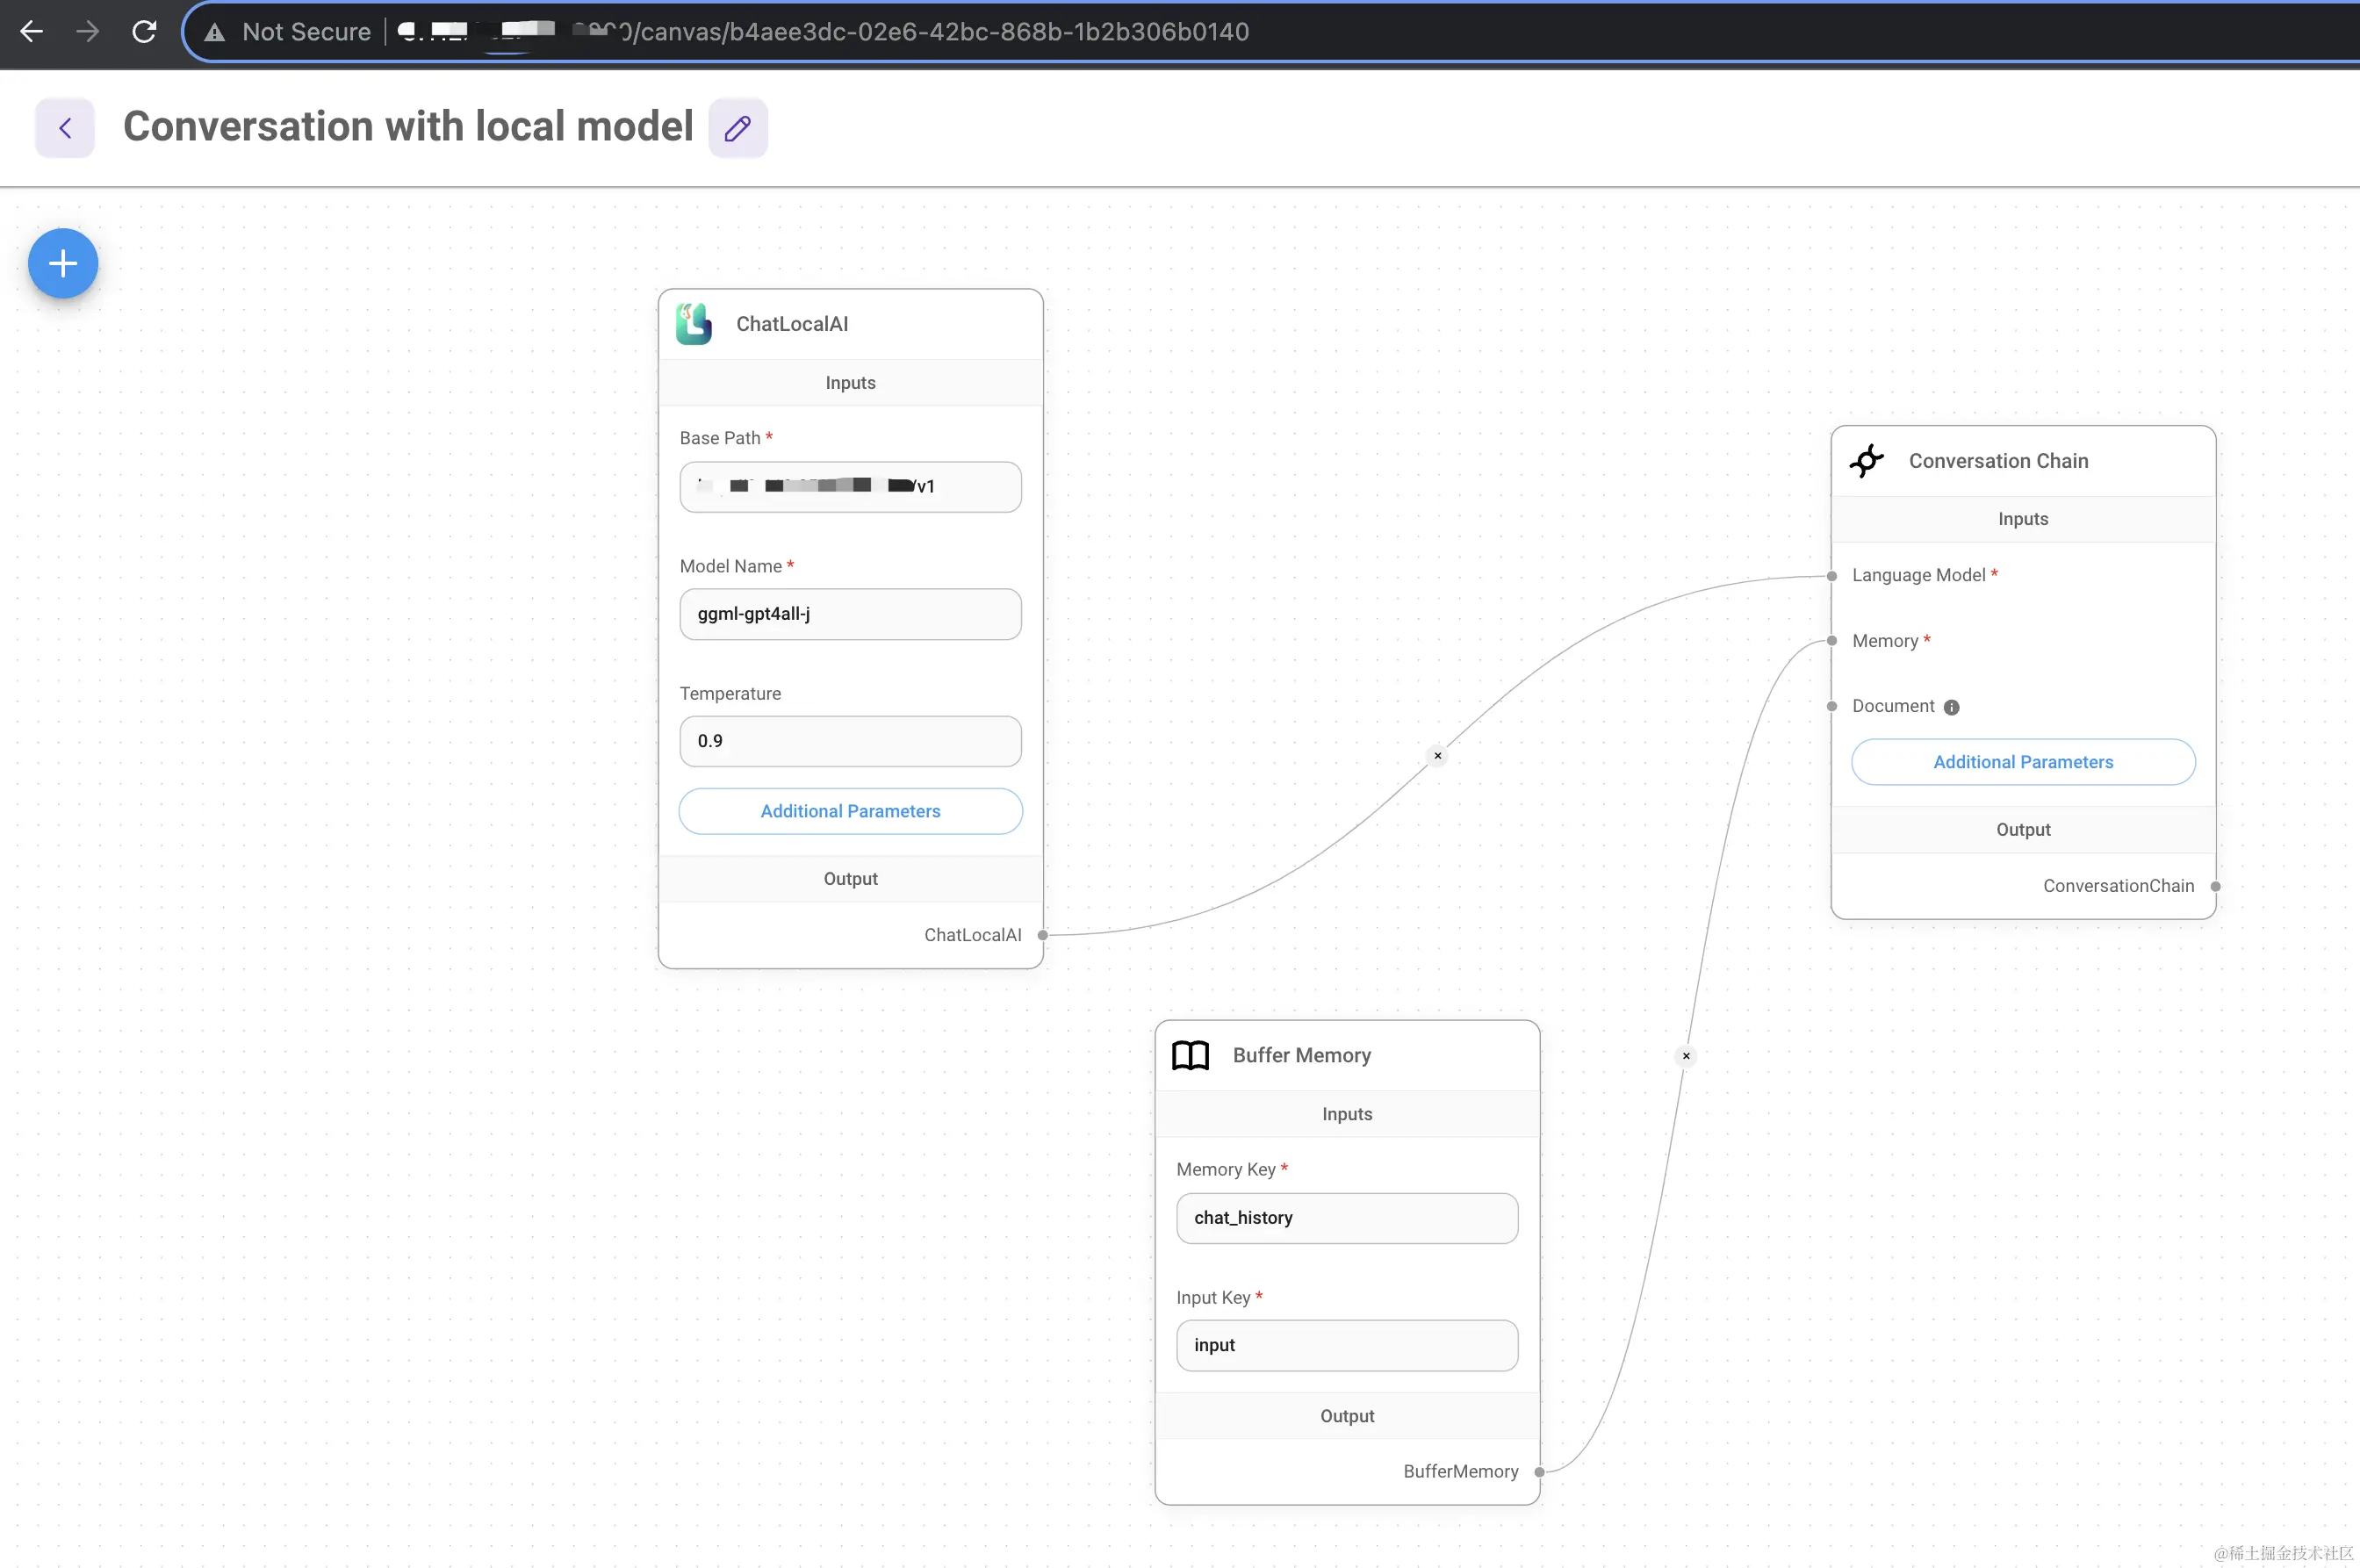This screenshot has width=2360, height=1568.
Task: Click the browser address bar URL
Action: point(823,32)
